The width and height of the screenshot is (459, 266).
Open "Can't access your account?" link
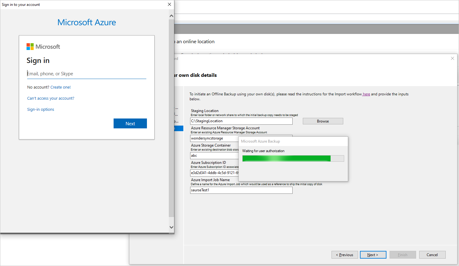click(x=50, y=98)
